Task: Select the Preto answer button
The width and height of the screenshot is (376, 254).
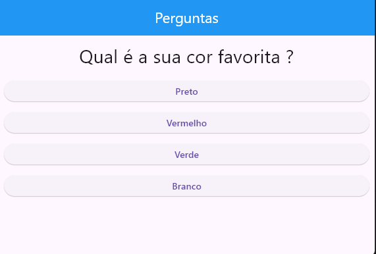Action: tap(186, 91)
